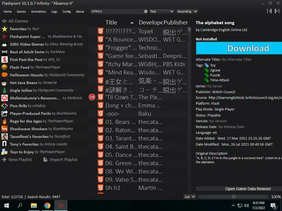Create a New Playlist
The width and height of the screenshot is (282, 211).
[17, 160]
